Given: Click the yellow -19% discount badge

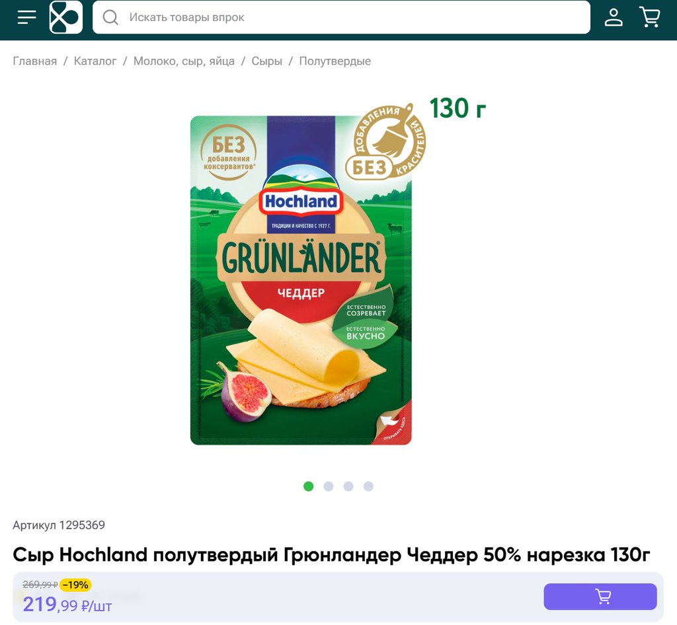Looking at the screenshot, I should coord(75,585).
